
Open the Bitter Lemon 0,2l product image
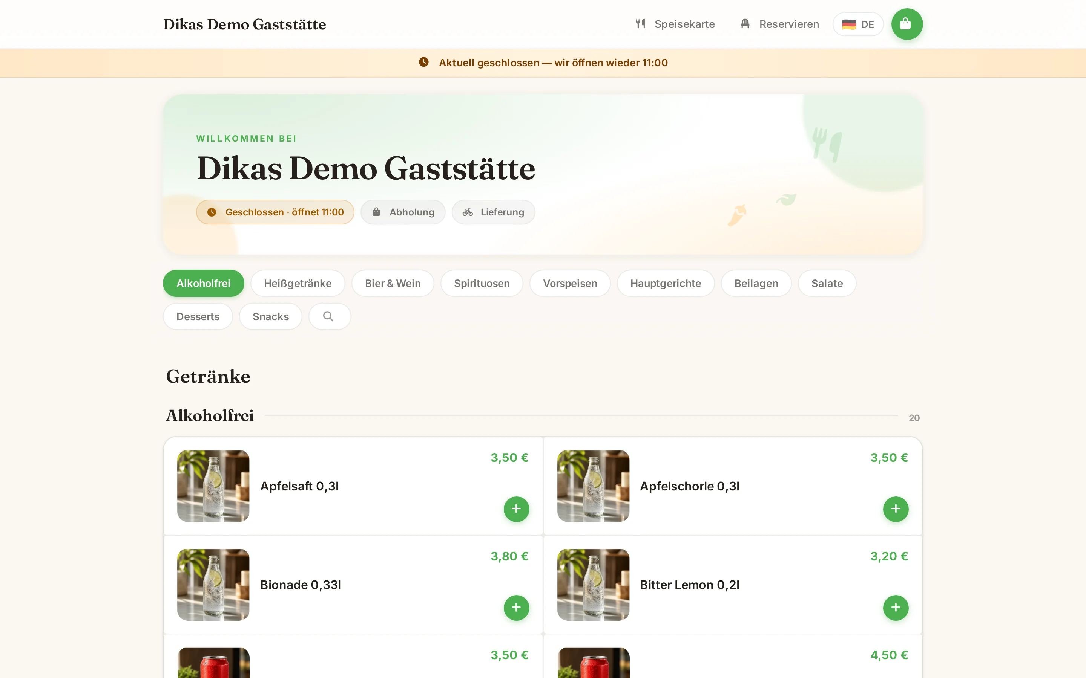593,585
